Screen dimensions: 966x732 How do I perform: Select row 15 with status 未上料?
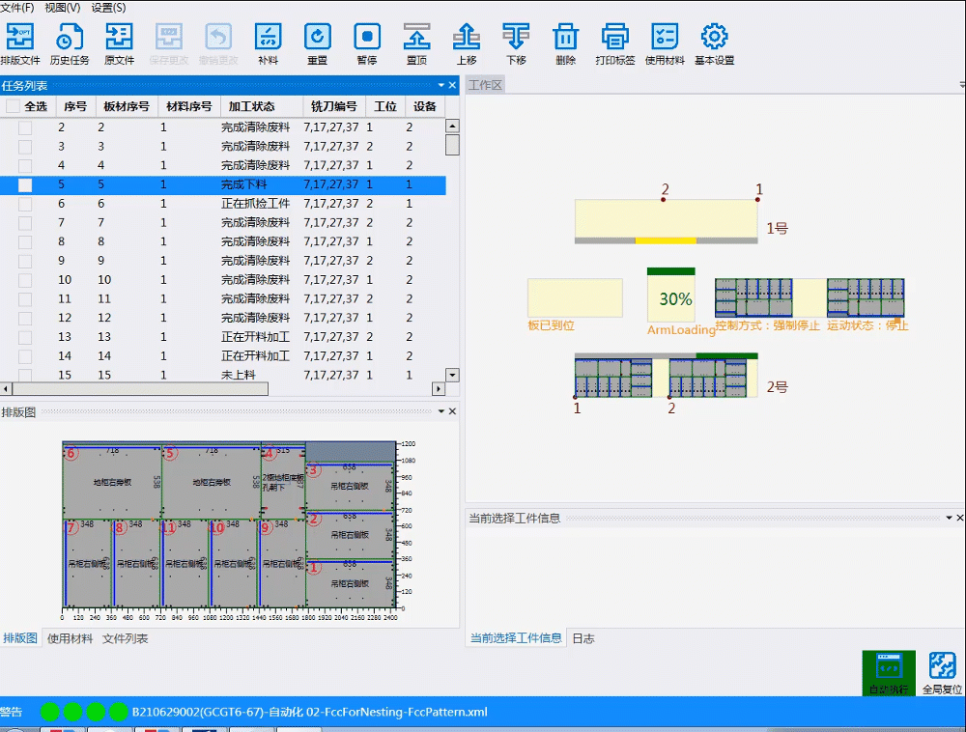point(223,375)
